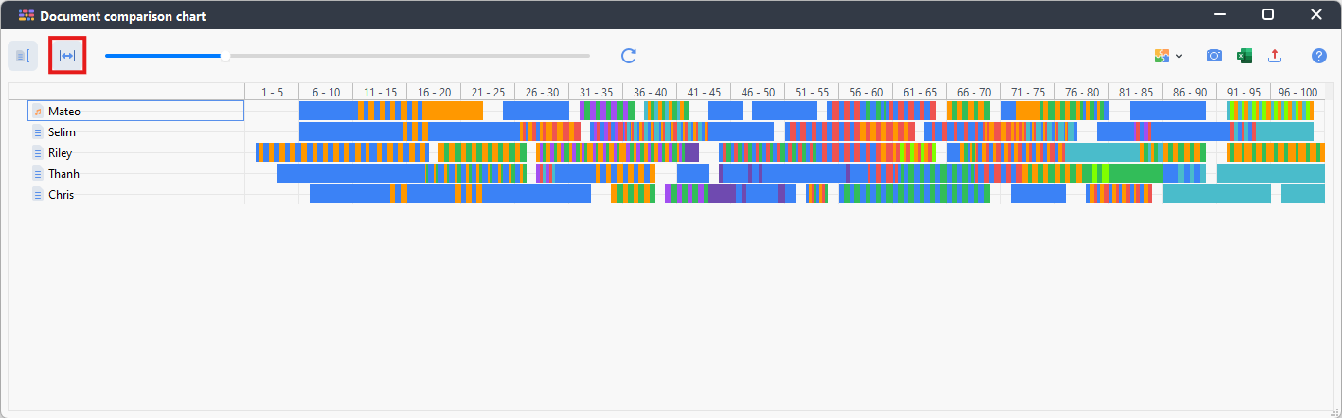Click the export upload arrow icon

coord(1275,56)
